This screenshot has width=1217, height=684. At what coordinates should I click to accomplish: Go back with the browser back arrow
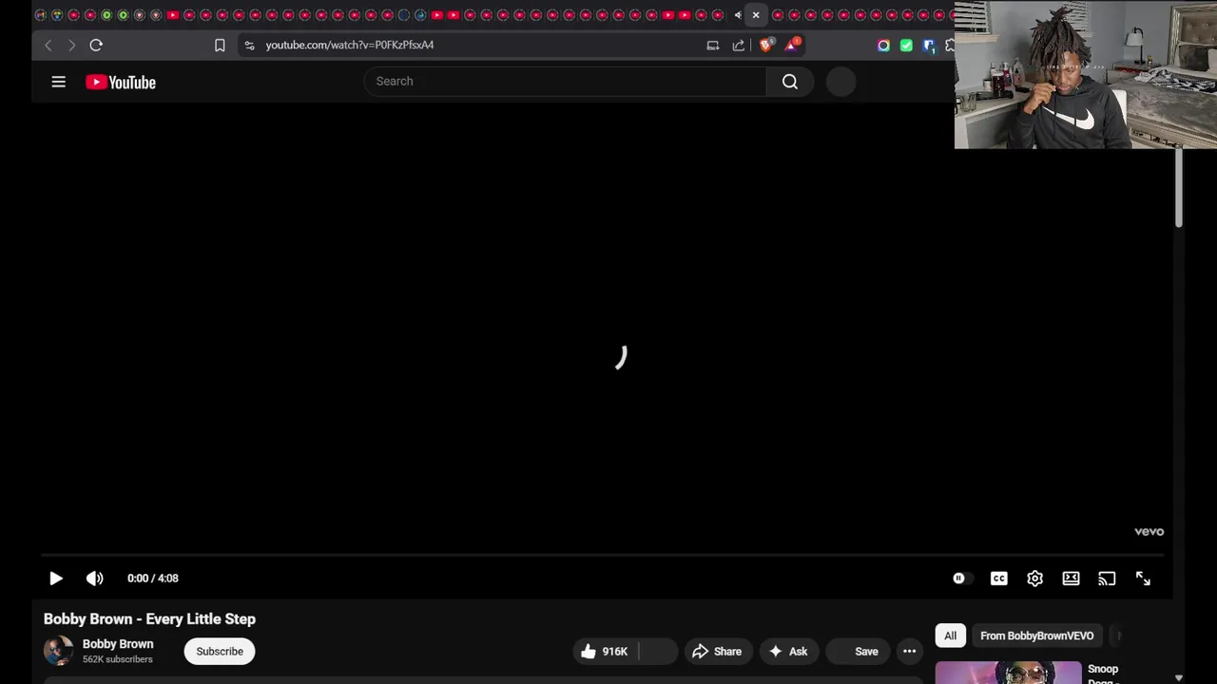click(x=48, y=45)
